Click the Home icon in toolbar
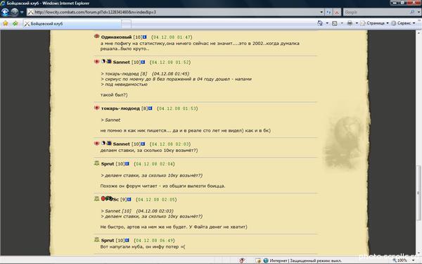The height and width of the screenshot is (264, 422). (320, 23)
